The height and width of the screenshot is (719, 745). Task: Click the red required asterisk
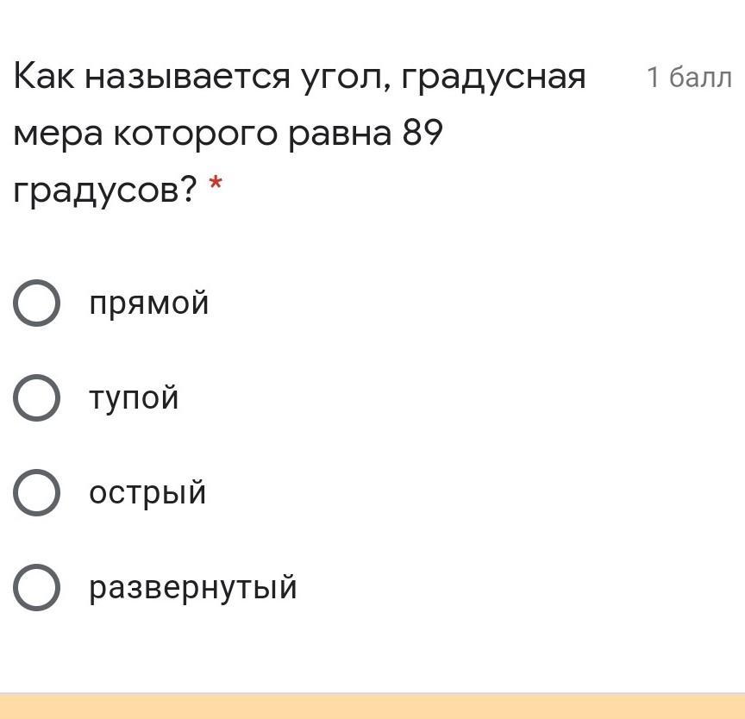[216, 184]
